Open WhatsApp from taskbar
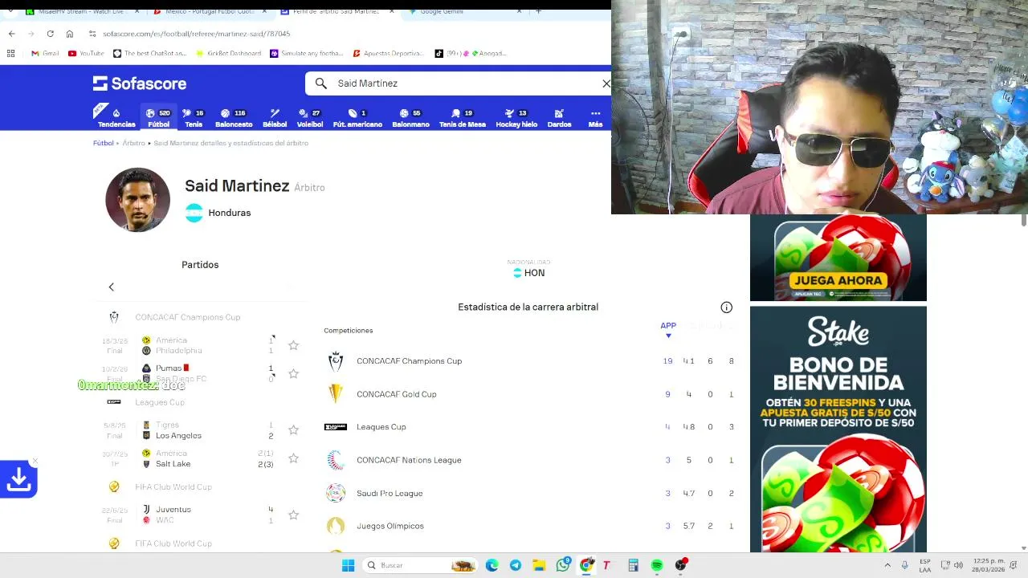 click(563, 565)
